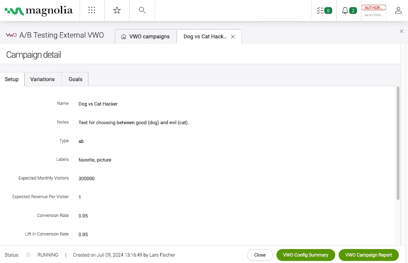The height and width of the screenshot is (263, 408).
Task: Click the RUNNING status spinner icon
Action: [28, 255]
